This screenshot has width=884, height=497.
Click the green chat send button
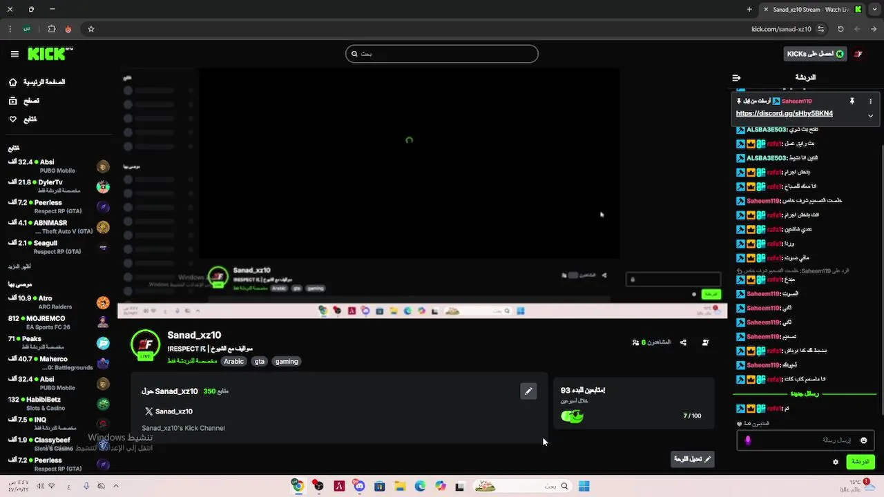[861, 462]
